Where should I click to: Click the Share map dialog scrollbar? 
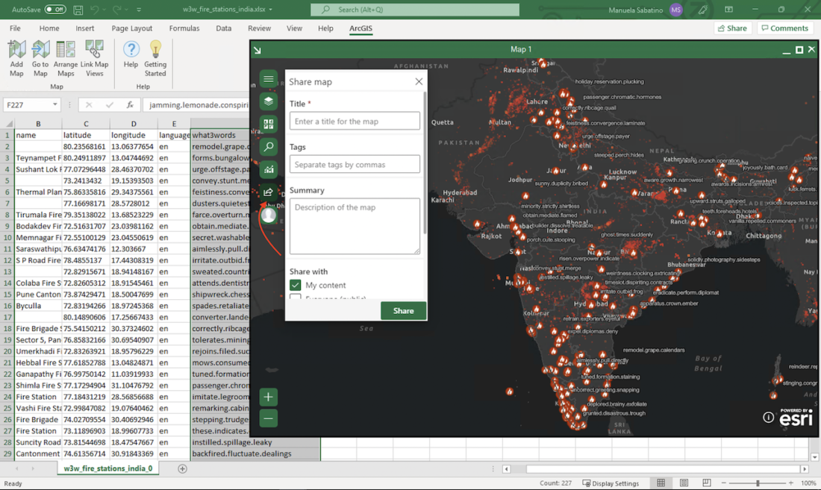click(425, 162)
